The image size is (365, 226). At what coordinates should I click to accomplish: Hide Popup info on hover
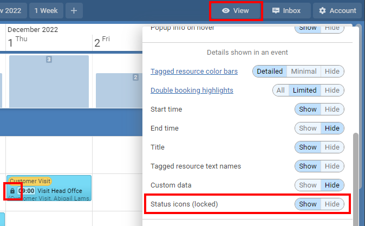332,28
